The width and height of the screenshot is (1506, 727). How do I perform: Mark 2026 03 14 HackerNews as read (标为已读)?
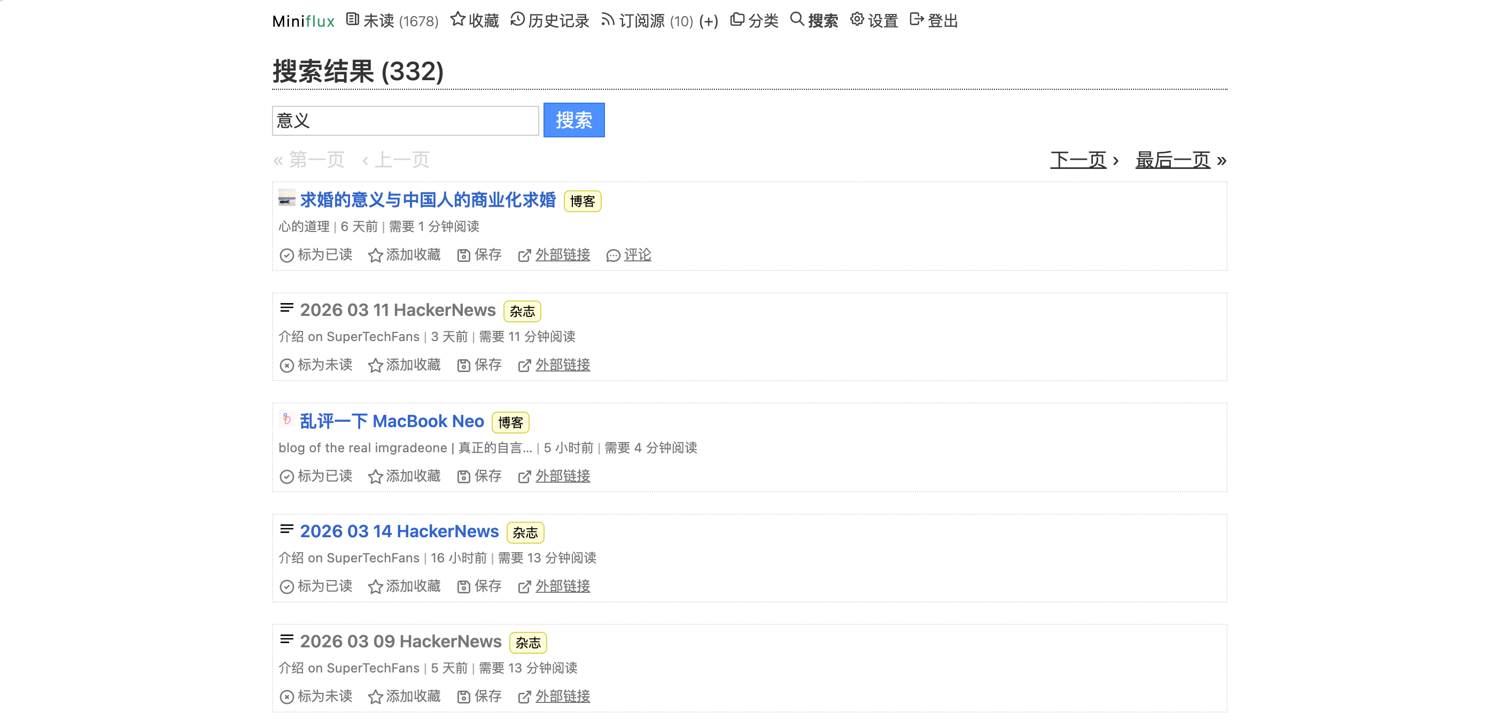[316, 586]
